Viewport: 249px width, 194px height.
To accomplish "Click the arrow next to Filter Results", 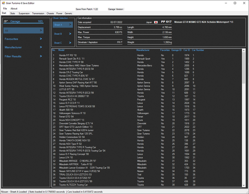I will pyautogui.click(x=41, y=56).
